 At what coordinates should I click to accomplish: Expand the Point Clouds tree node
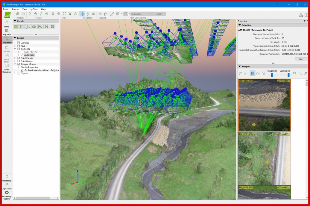(x=15, y=58)
